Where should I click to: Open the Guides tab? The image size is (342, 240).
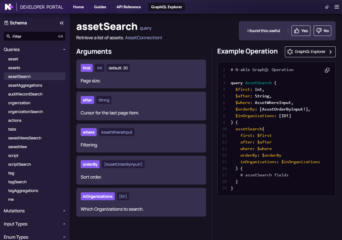pyautogui.click(x=100, y=7)
